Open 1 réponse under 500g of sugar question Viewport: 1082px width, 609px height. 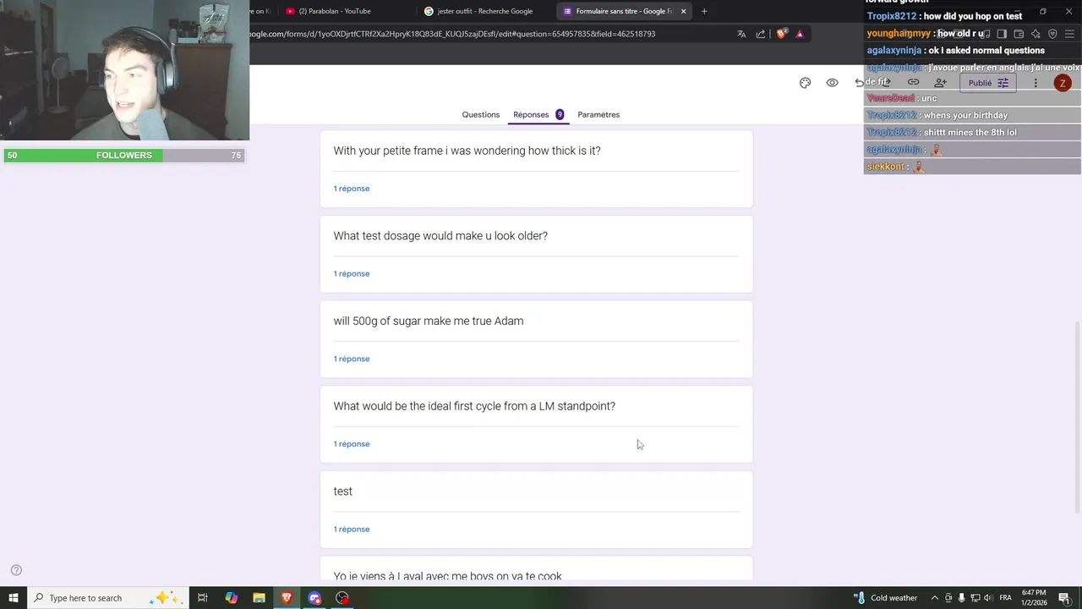pos(352,359)
